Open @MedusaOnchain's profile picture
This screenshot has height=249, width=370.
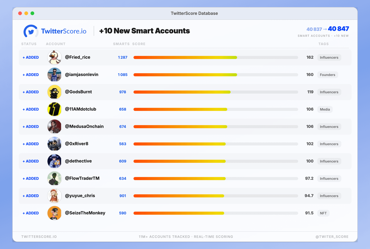[x=54, y=126]
